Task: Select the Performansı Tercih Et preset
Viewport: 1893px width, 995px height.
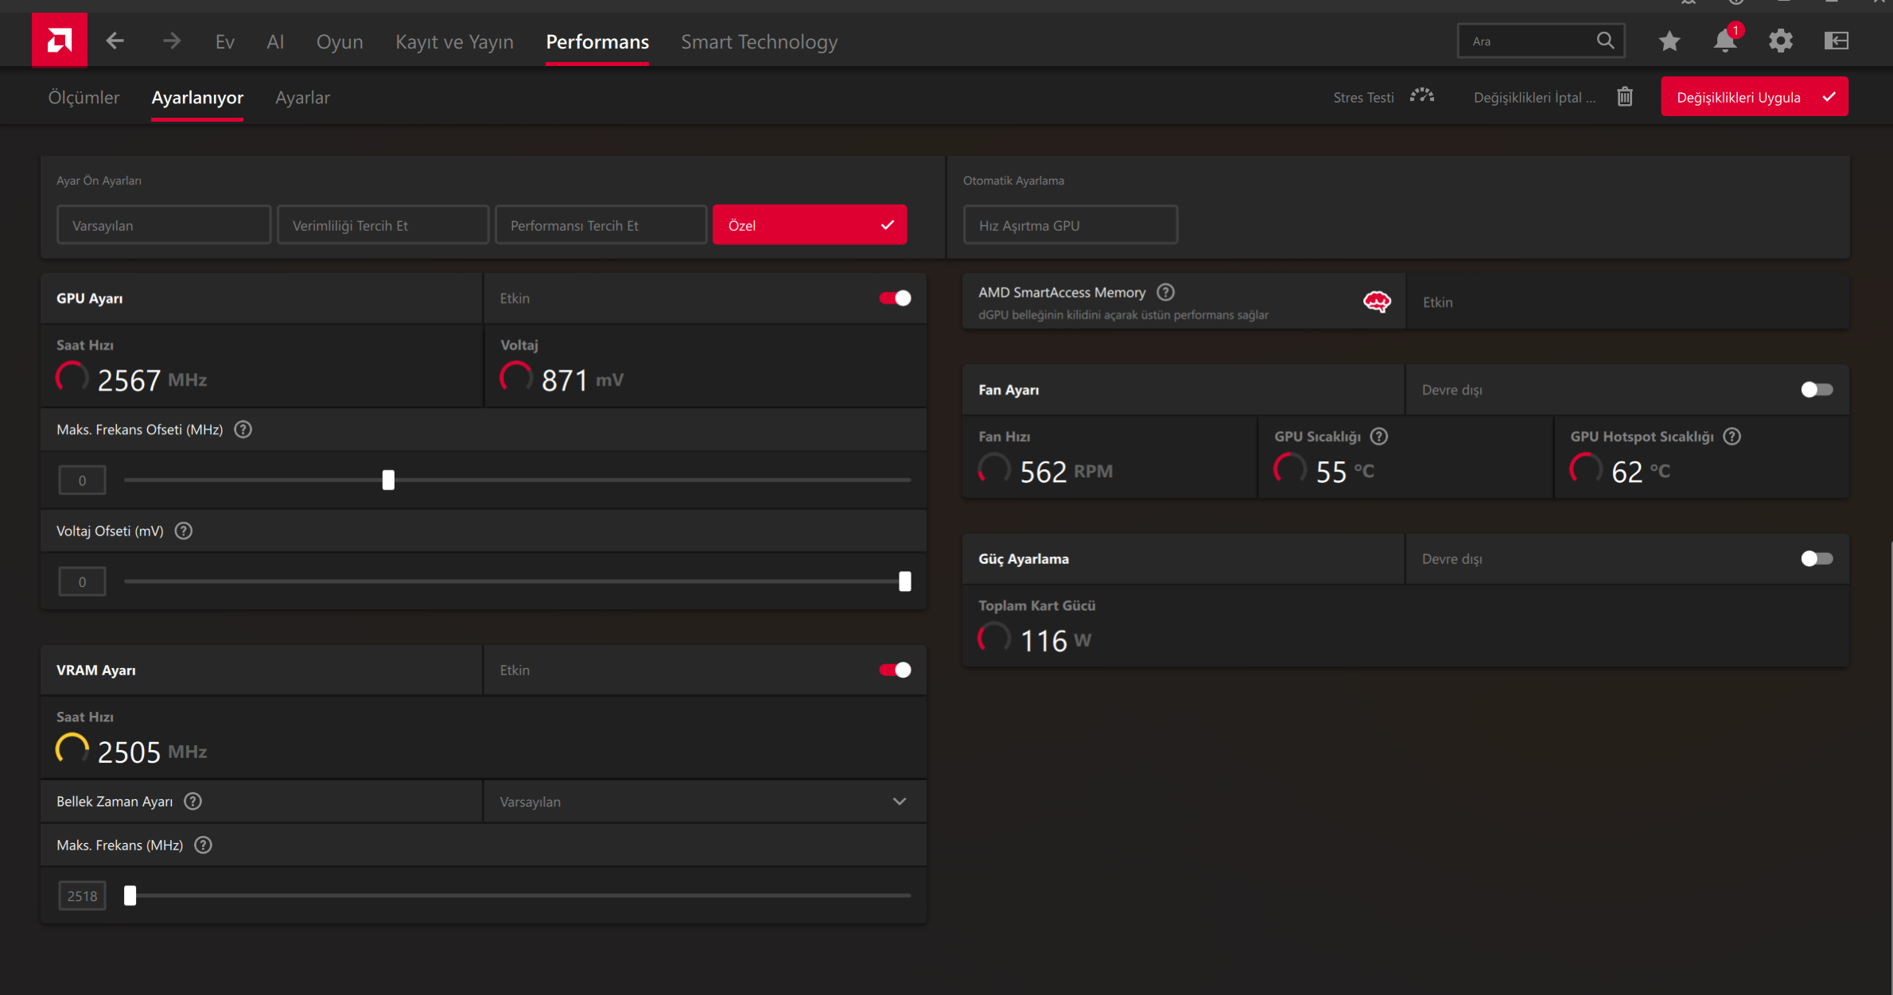Action: [601, 225]
